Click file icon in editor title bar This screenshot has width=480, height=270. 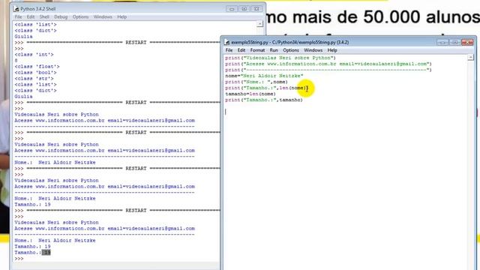pos(226,42)
